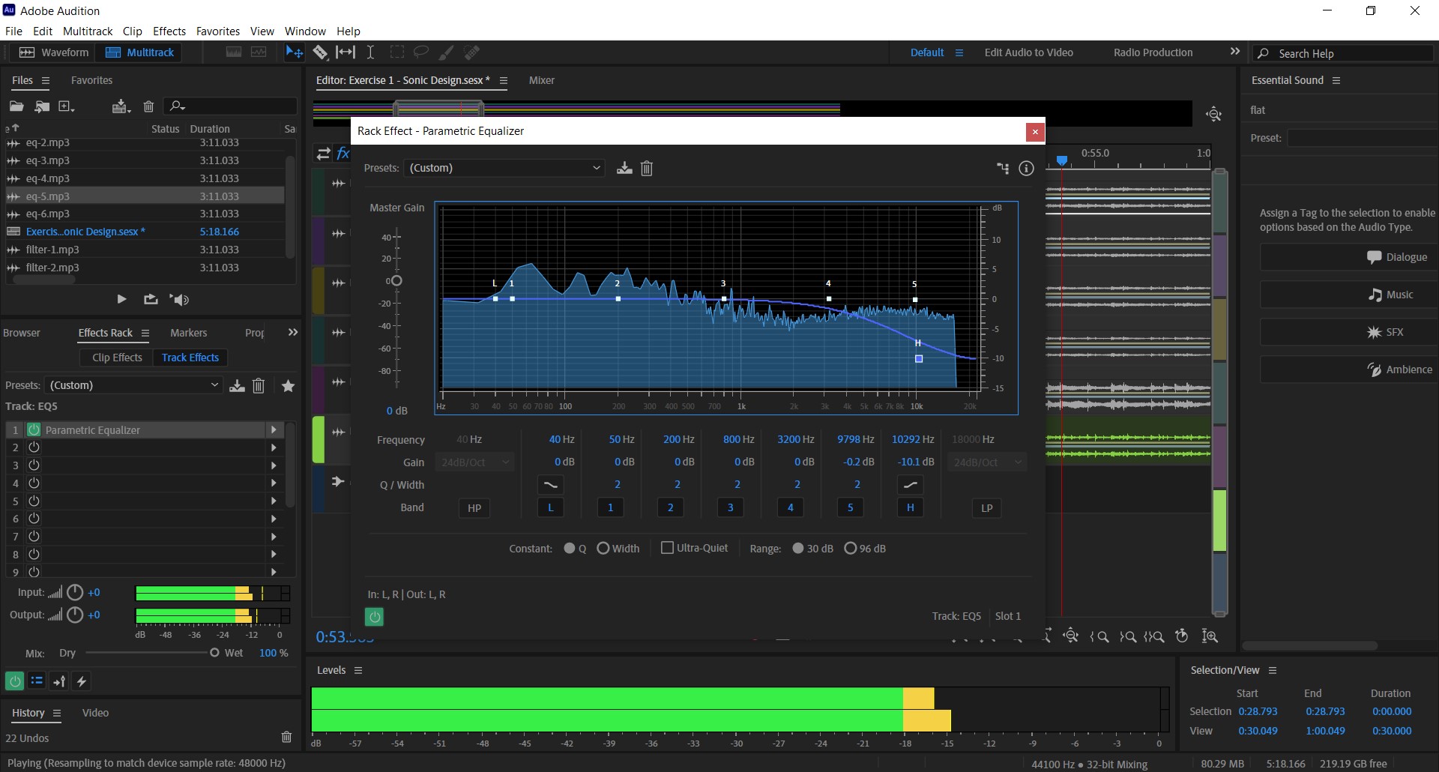The width and height of the screenshot is (1439, 772).
Task: Delete the Parametric Equalizer preset
Action: [x=647, y=168]
